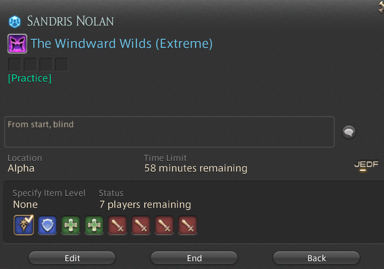Click the first empty condition slot under the duty title
The width and height of the screenshot is (384, 269).
pos(15,64)
